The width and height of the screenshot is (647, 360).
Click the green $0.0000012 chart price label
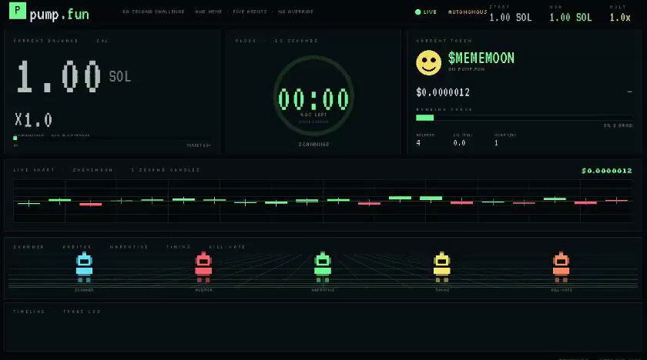607,171
